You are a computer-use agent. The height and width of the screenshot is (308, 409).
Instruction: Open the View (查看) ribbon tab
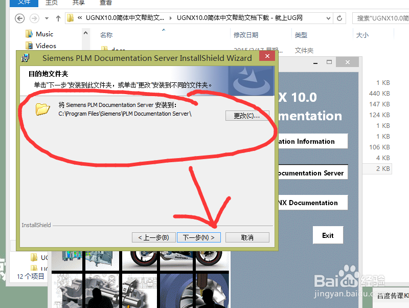(106, 3)
